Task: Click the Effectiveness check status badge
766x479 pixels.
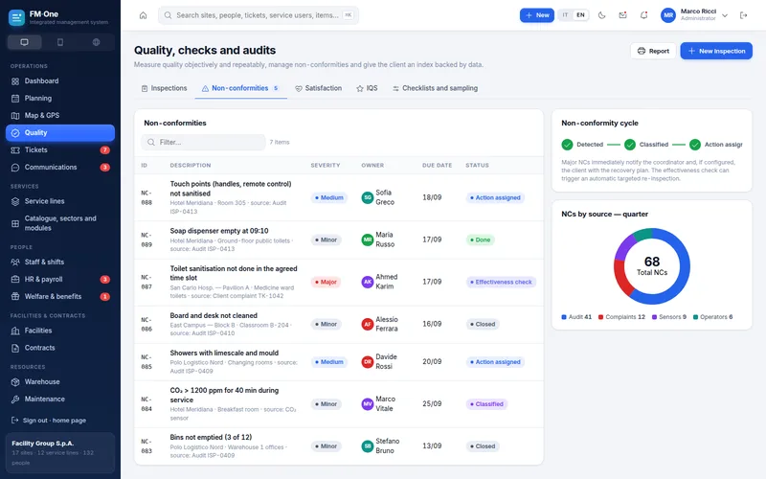Action: click(x=501, y=282)
